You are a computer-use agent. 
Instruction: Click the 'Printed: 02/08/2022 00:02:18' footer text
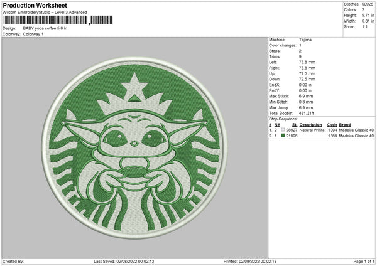pos(250,262)
